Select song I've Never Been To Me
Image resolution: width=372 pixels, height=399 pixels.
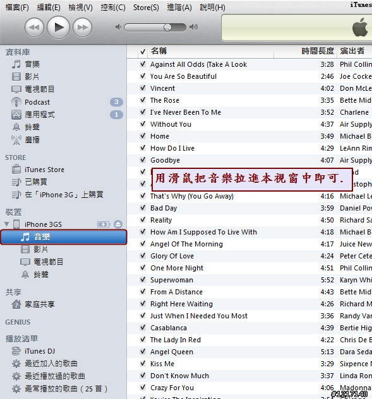[x=186, y=112]
